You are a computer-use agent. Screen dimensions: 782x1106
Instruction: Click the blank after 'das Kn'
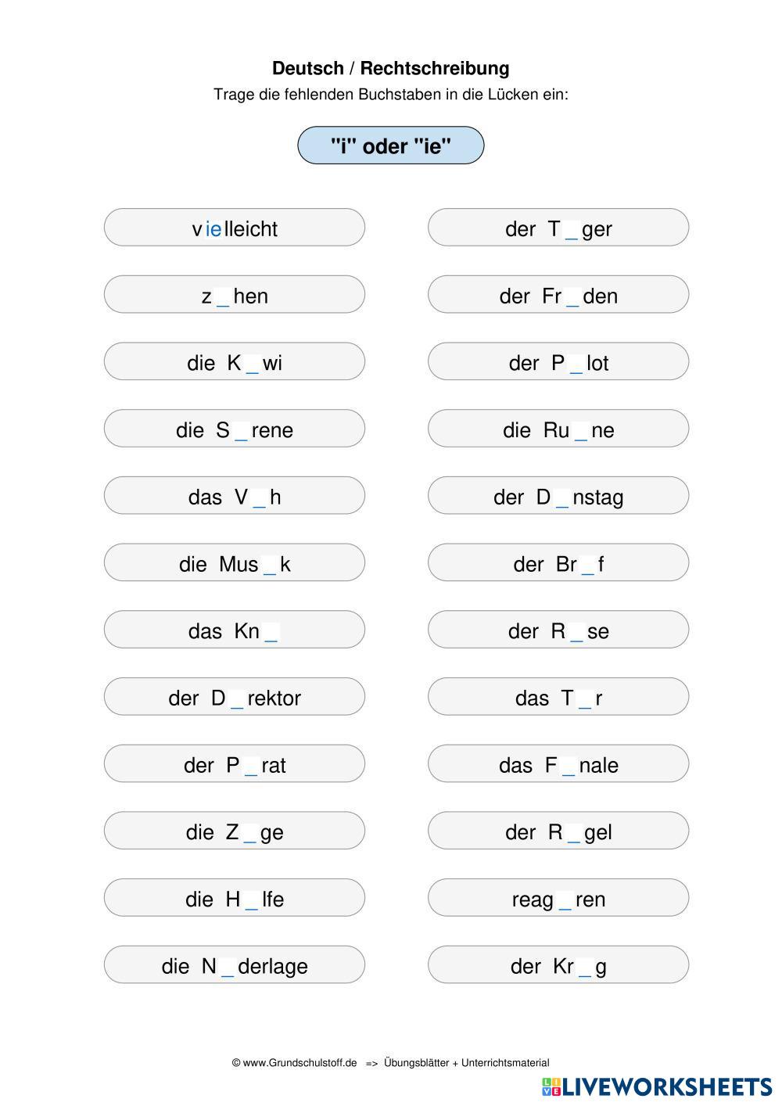point(271,631)
